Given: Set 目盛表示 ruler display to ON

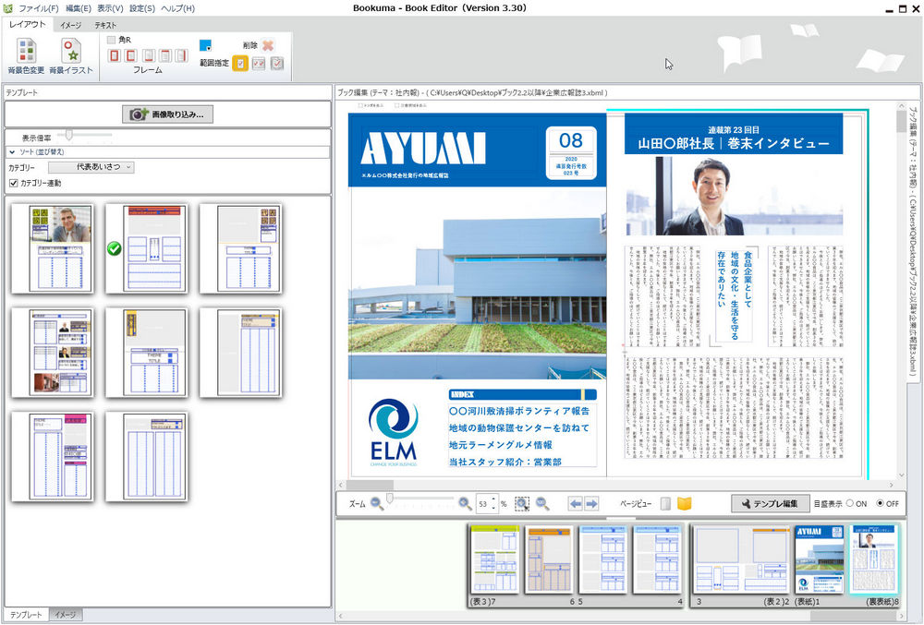Looking at the screenshot, I should (850, 504).
